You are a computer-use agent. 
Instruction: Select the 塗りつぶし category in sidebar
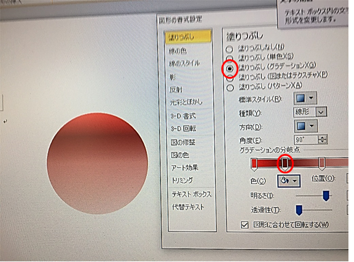point(188,37)
